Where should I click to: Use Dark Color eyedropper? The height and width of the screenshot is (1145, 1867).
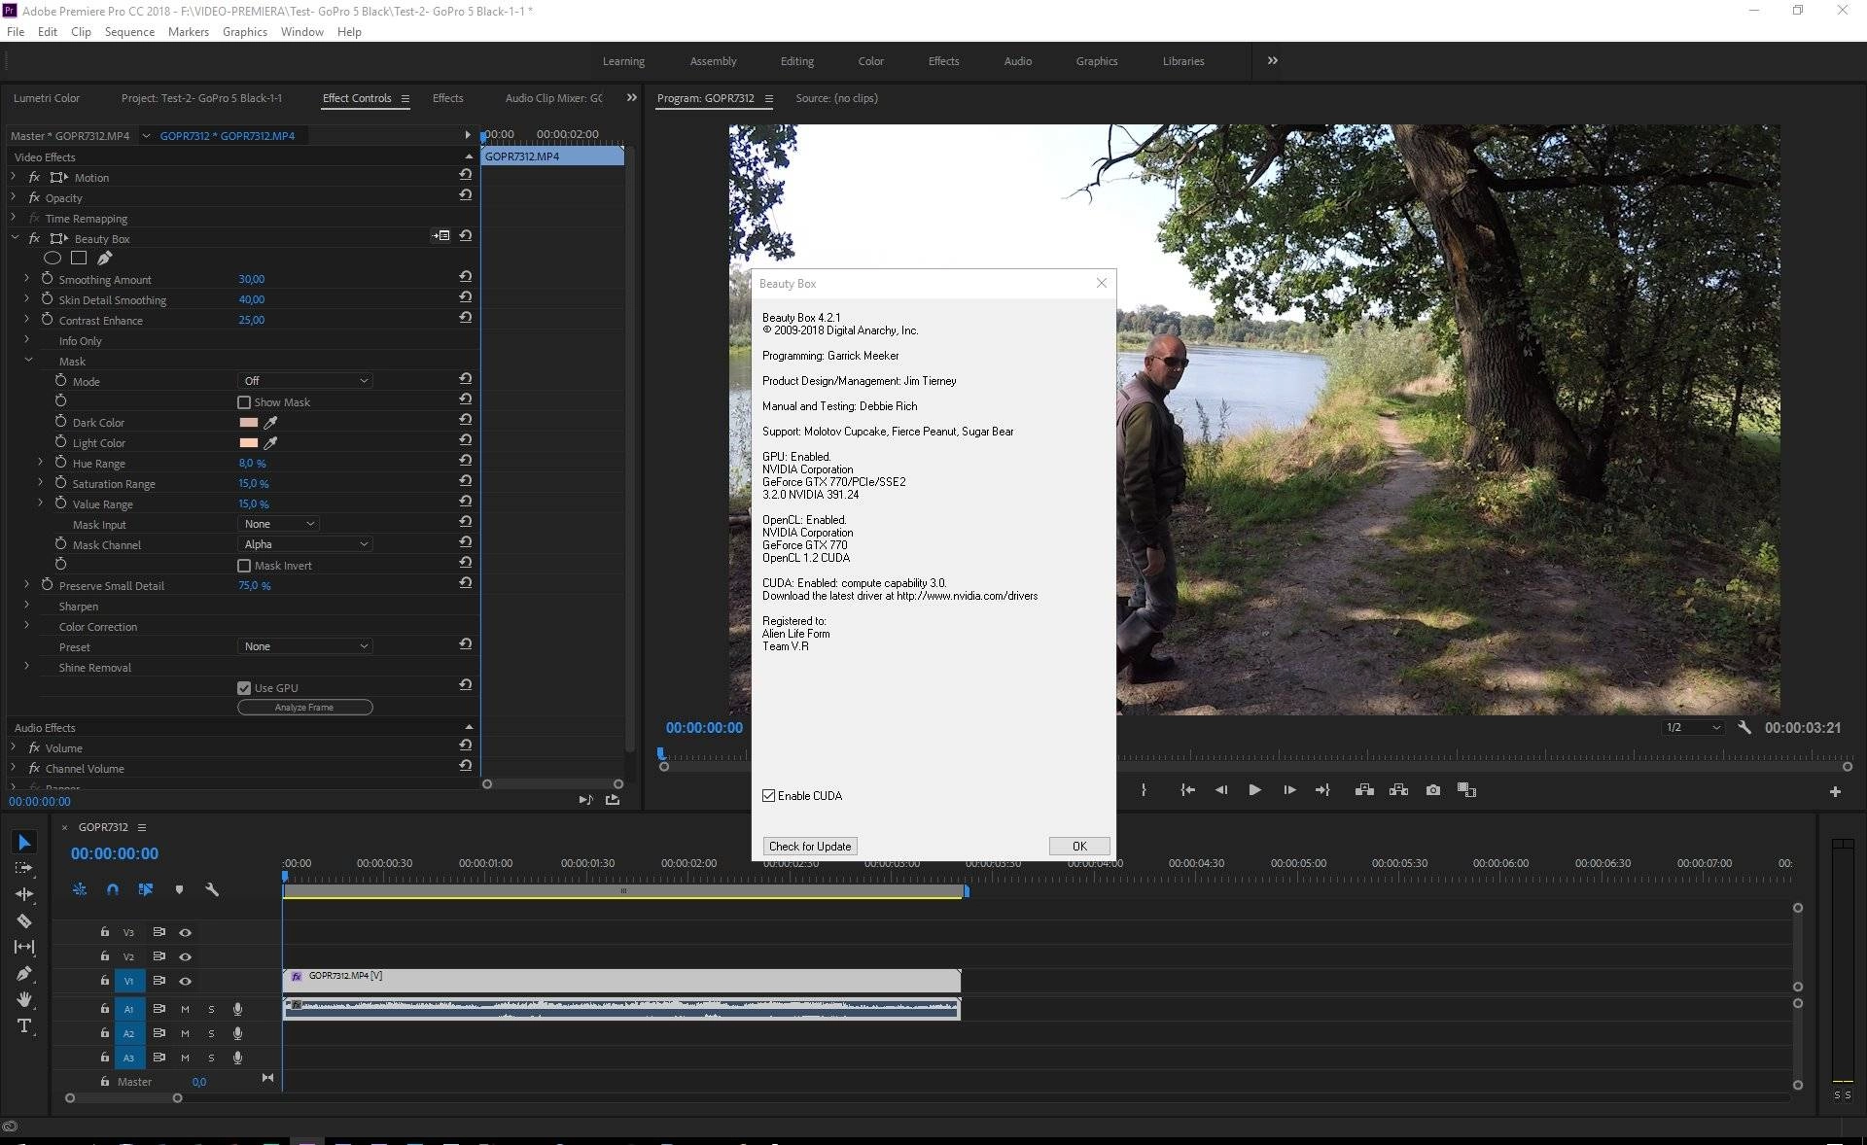pyautogui.click(x=271, y=423)
